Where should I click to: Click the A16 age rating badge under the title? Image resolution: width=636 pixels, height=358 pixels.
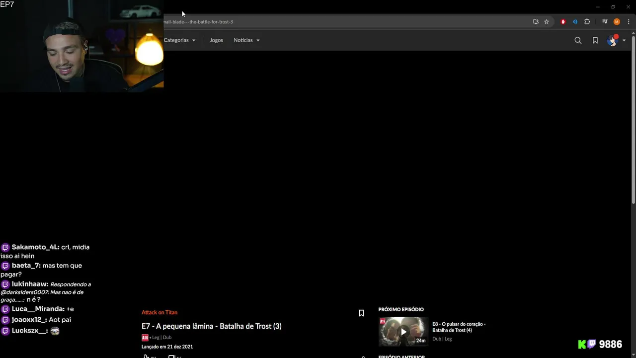tap(145, 338)
